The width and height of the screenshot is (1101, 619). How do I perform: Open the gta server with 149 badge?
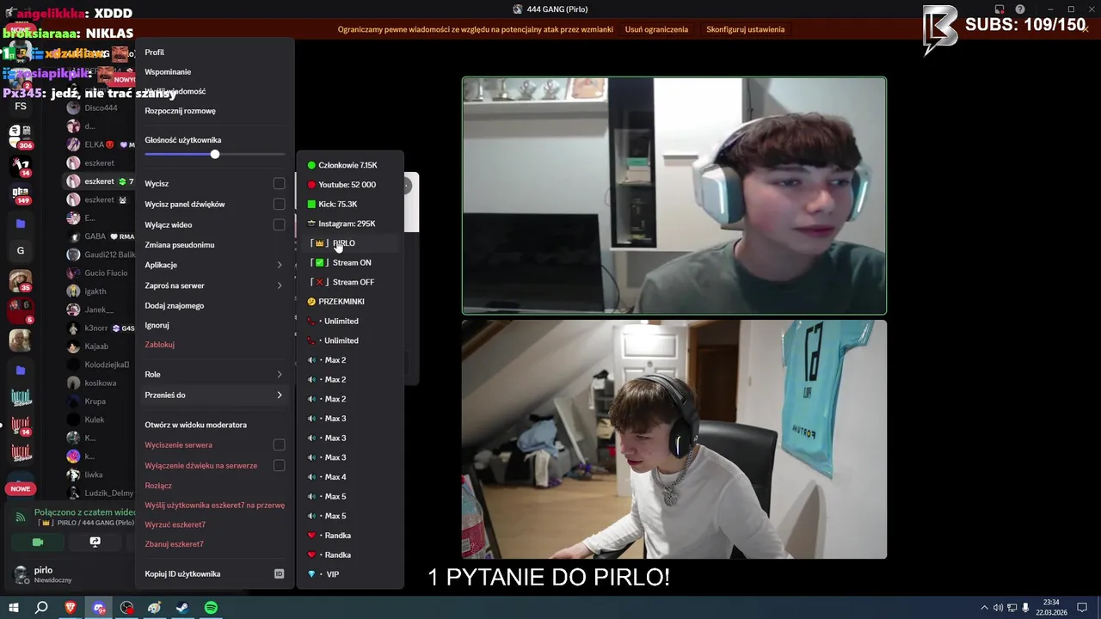(x=20, y=193)
